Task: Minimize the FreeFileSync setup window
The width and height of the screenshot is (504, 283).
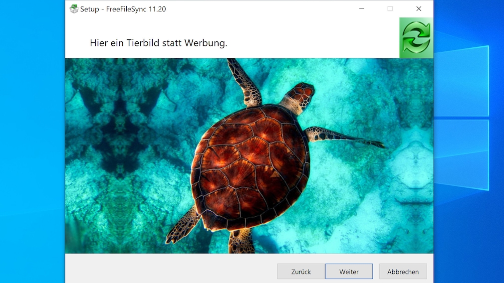Action: pos(362,8)
